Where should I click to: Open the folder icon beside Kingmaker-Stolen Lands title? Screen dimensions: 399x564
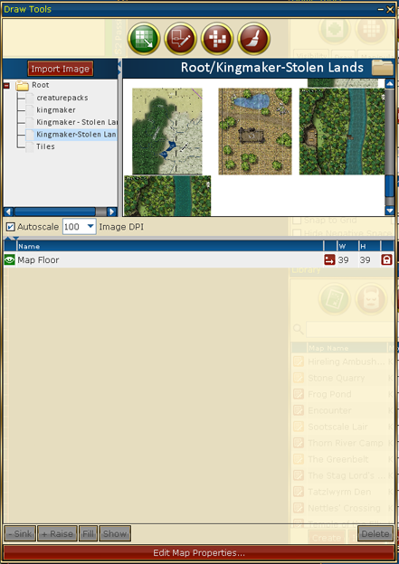[x=382, y=68]
